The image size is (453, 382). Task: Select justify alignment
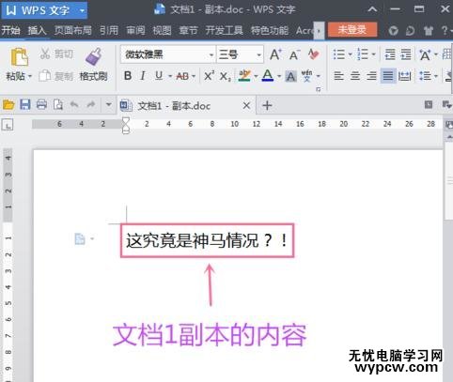tap(388, 76)
